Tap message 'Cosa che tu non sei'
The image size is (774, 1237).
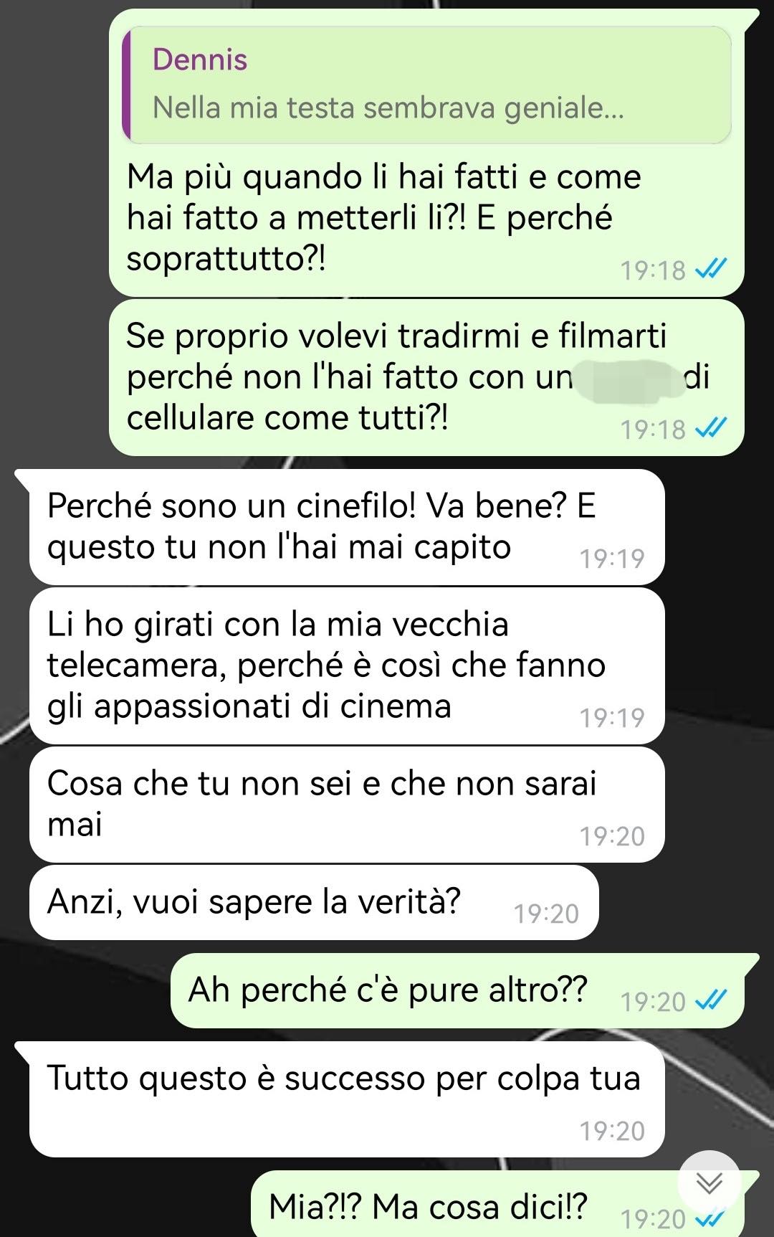click(346, 805)
